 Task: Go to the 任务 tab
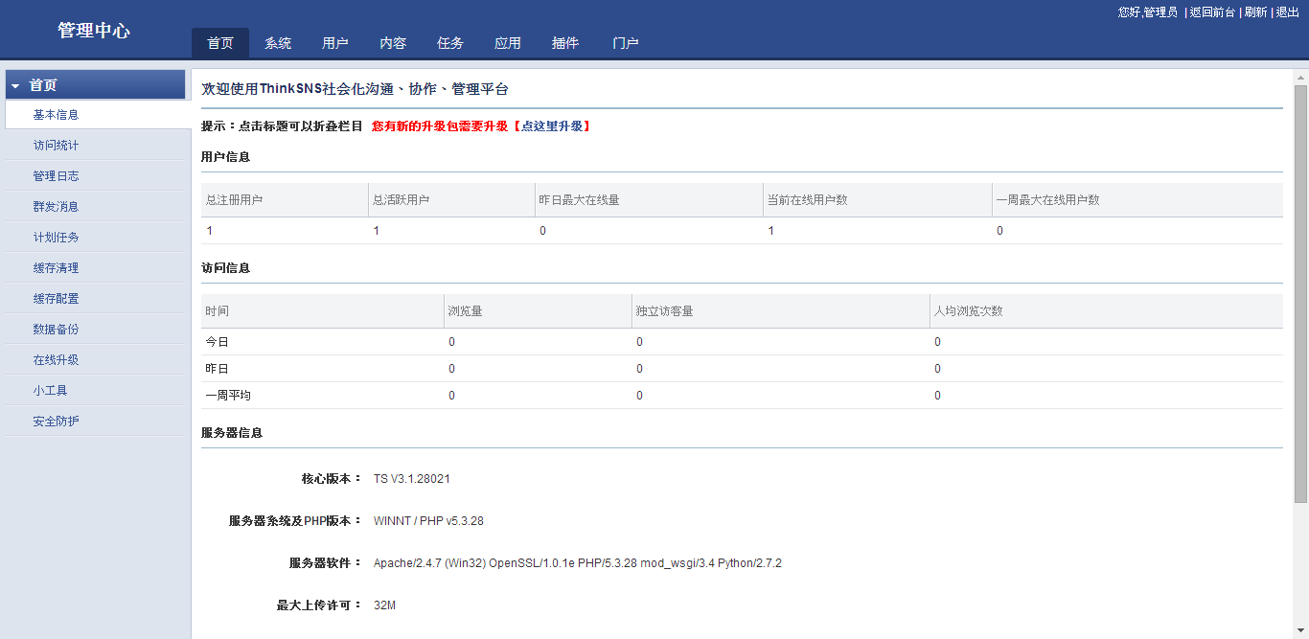click(x=450, y=43)
